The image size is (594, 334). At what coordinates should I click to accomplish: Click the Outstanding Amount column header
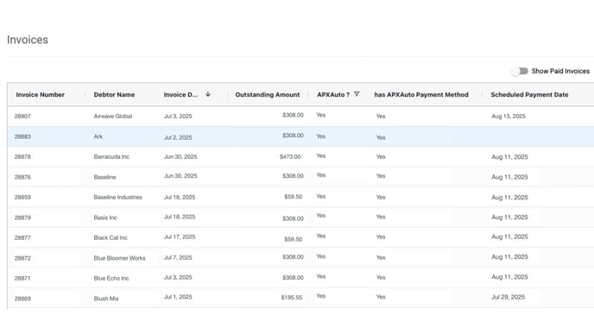[268, 95]
